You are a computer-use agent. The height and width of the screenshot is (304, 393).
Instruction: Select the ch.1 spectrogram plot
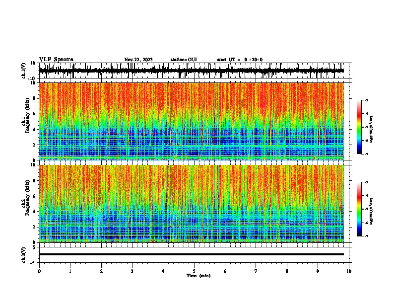coord(192,121)
